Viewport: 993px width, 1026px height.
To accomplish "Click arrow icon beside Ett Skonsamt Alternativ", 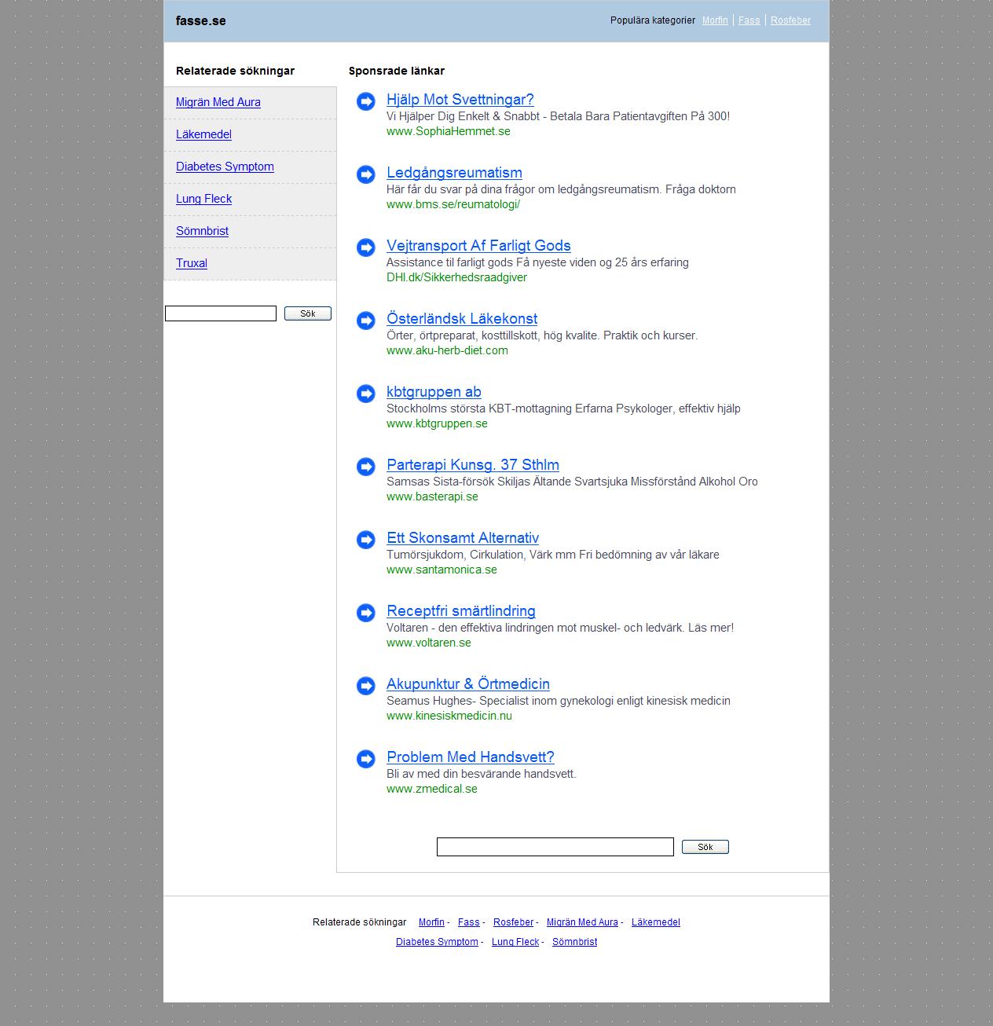I will (366, 540).
